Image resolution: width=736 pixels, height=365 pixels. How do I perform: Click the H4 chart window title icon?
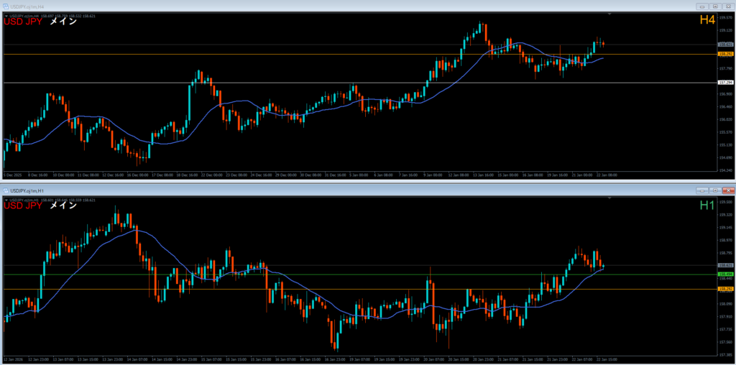(x=5, y=5)
